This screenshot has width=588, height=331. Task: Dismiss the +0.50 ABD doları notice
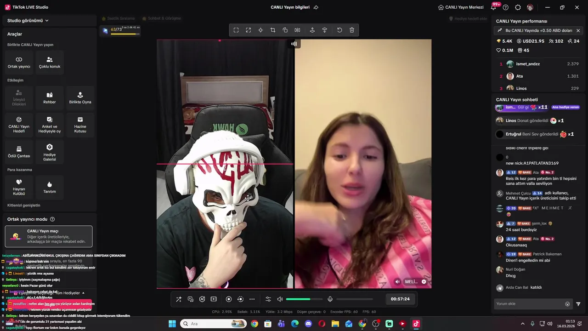pyautogui.click(x=578, y=30)
